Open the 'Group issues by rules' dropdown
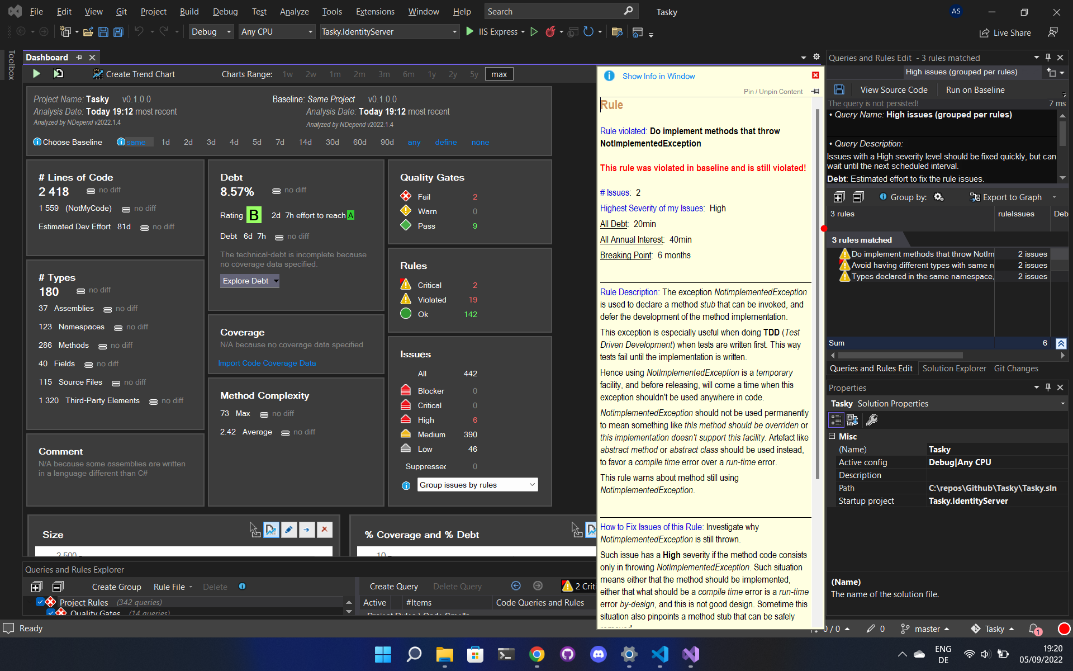 pyautogui.click(x=477, y=485)
